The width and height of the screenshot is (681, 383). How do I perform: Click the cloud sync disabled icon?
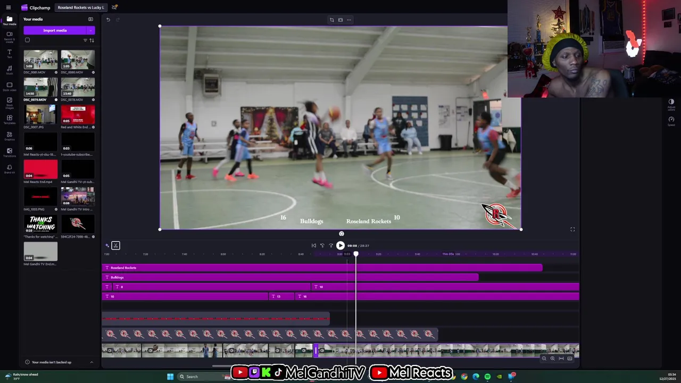tap(114, 7)
